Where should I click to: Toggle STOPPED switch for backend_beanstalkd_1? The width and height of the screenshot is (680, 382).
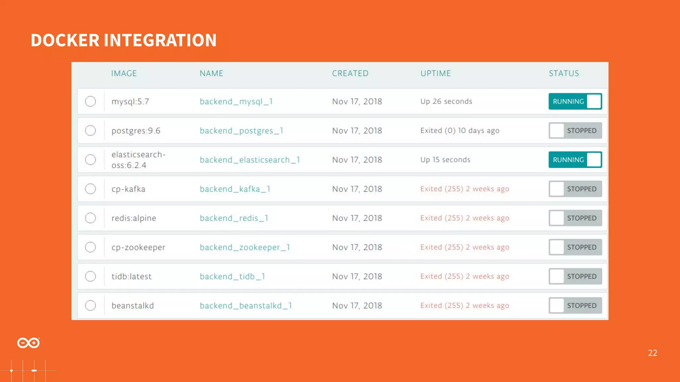pos(575,306)
